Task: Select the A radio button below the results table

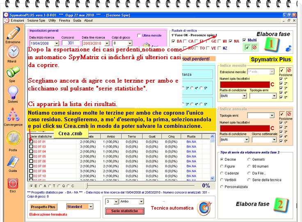Action: pyautogui.click(x=41, y=186)
